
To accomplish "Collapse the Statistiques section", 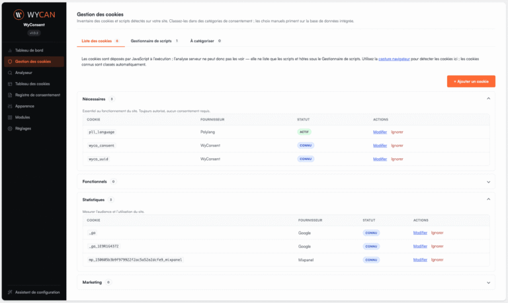I will coord(488,199).
